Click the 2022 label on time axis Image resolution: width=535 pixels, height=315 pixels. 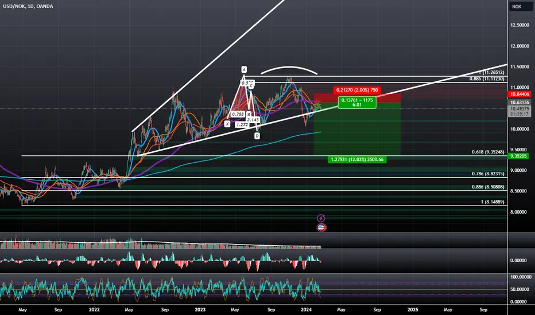click(94, 309)
